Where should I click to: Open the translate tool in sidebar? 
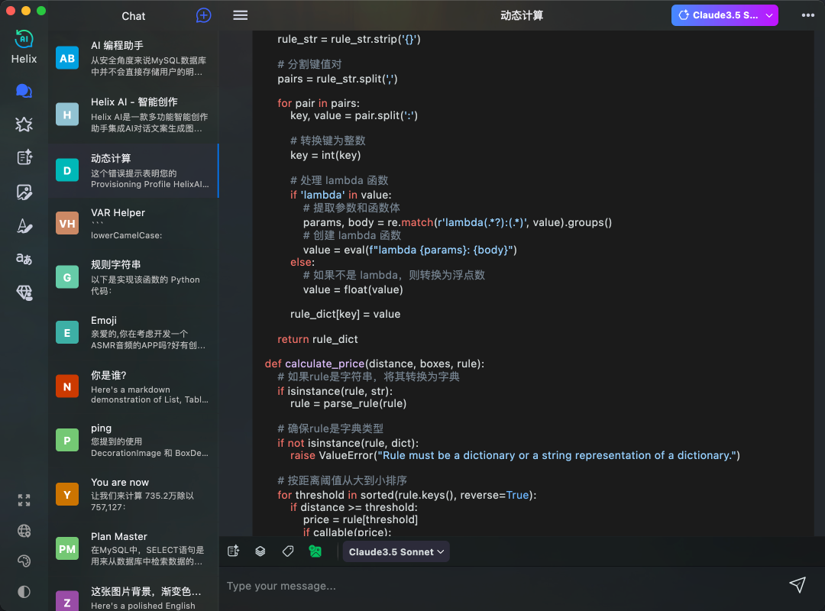pos(24,259)
